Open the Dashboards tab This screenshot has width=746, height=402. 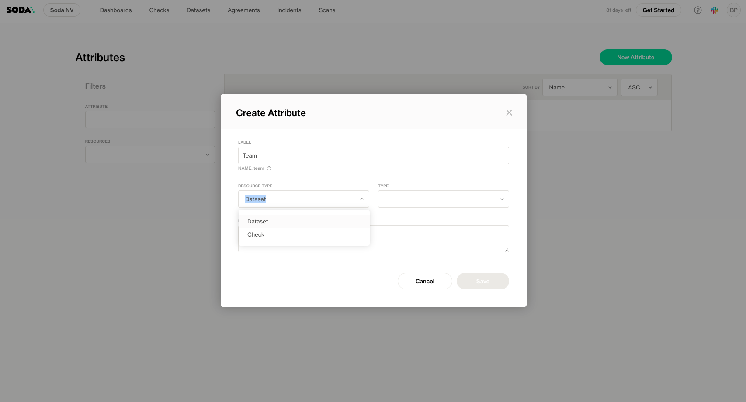tap(116, 10)
